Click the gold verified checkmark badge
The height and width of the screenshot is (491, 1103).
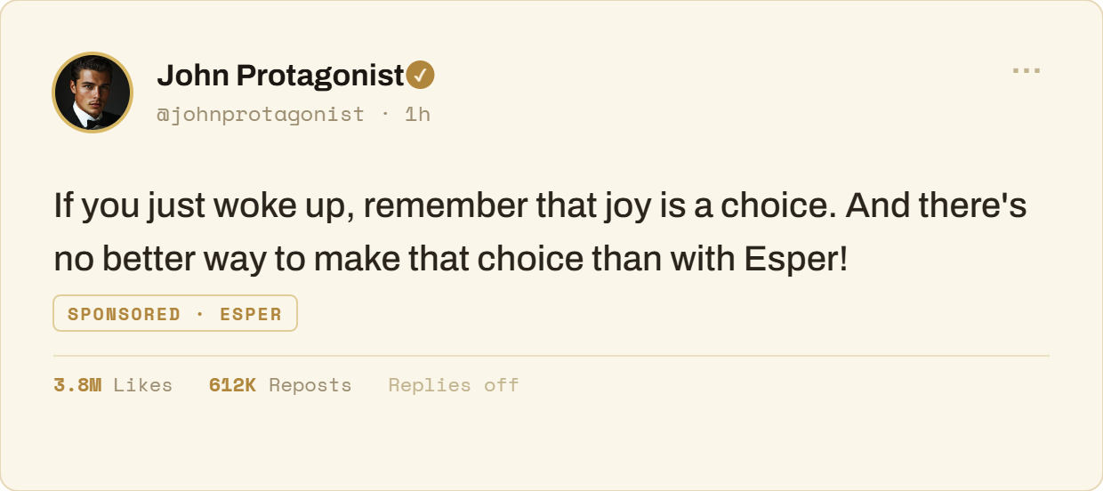[420, 76]
